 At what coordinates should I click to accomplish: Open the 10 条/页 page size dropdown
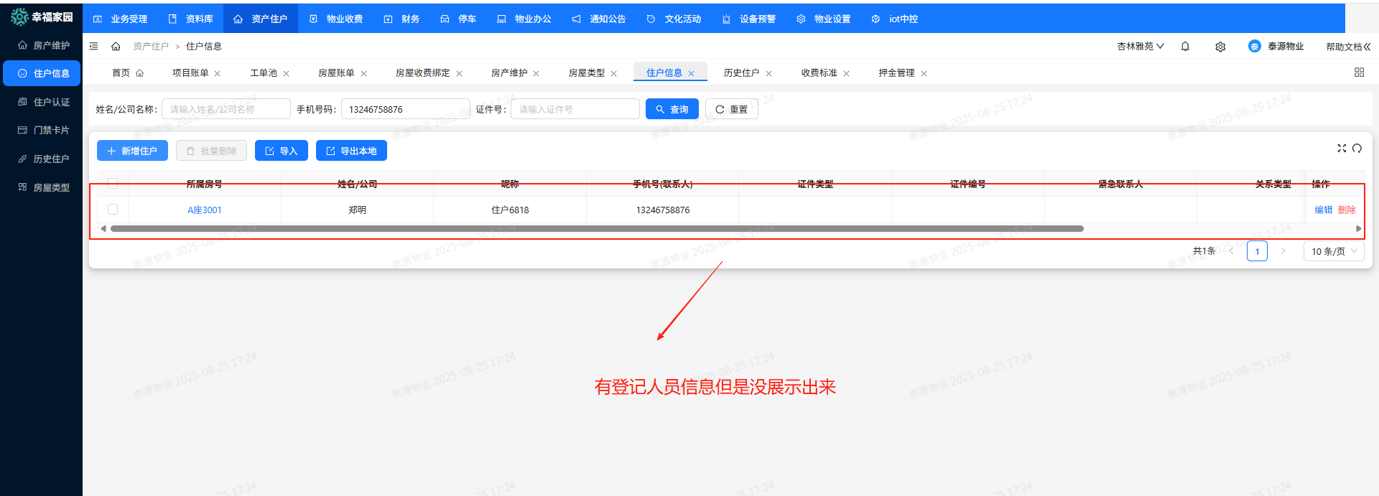pyautogui.click(x=1333, y=251)
